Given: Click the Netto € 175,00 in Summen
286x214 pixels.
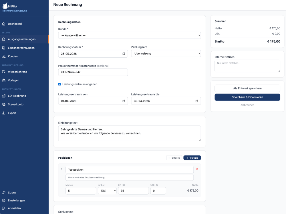Looking at the screenshot, I should (x=275, y=28).
